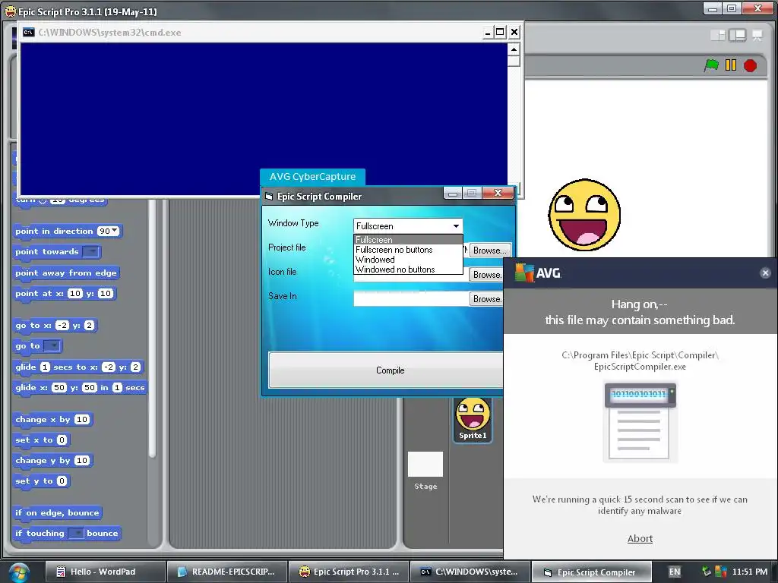Click the Windows flag tray icon
This screenshot has width=778, height=583.
721,572
